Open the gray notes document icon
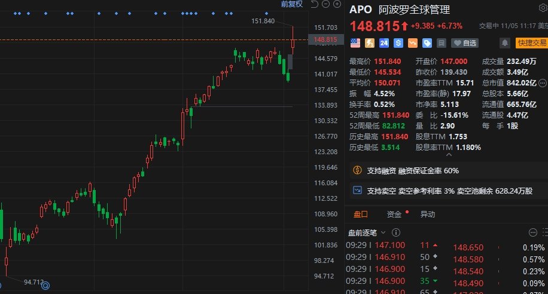 pos(441,43)
